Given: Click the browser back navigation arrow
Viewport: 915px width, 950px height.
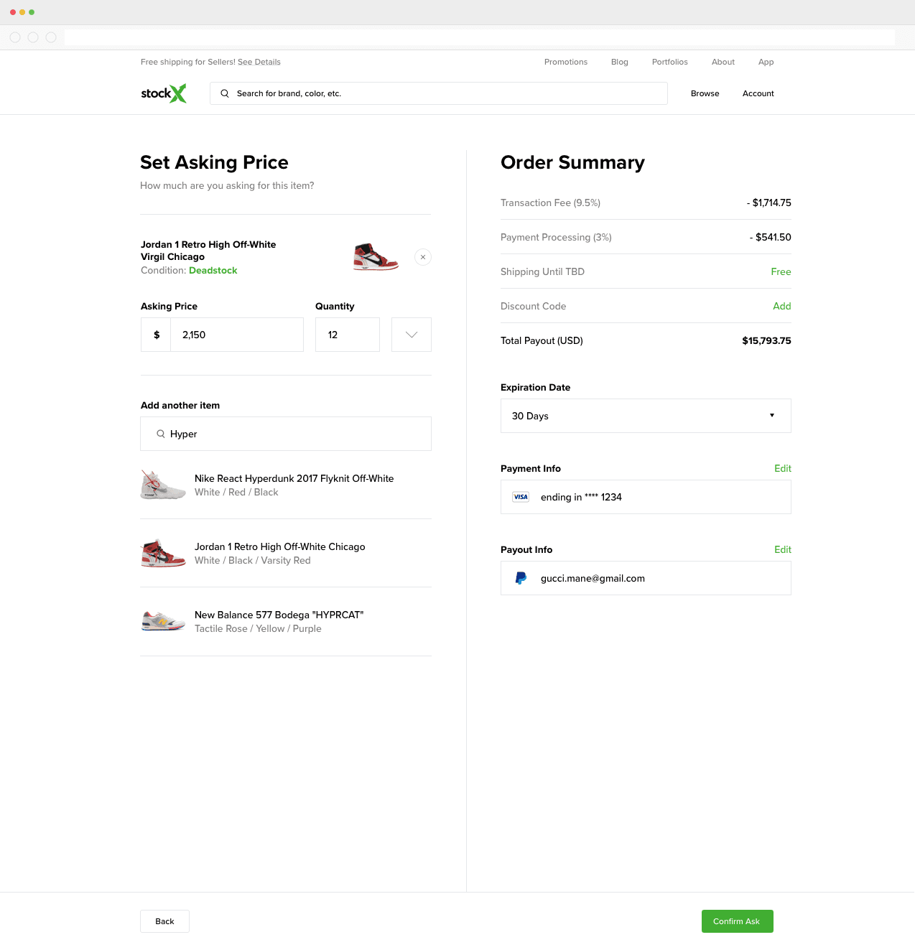Looking at the screenshot, I should pos(14,37).
